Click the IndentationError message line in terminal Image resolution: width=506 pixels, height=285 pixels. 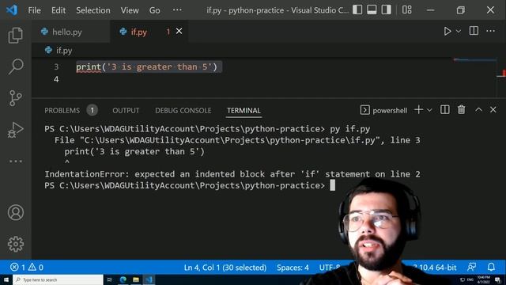(x=232, y=174)
